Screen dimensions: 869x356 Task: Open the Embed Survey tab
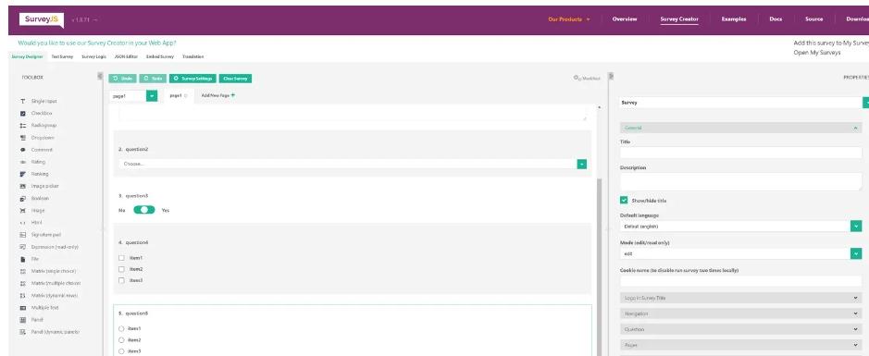[159, 56]
